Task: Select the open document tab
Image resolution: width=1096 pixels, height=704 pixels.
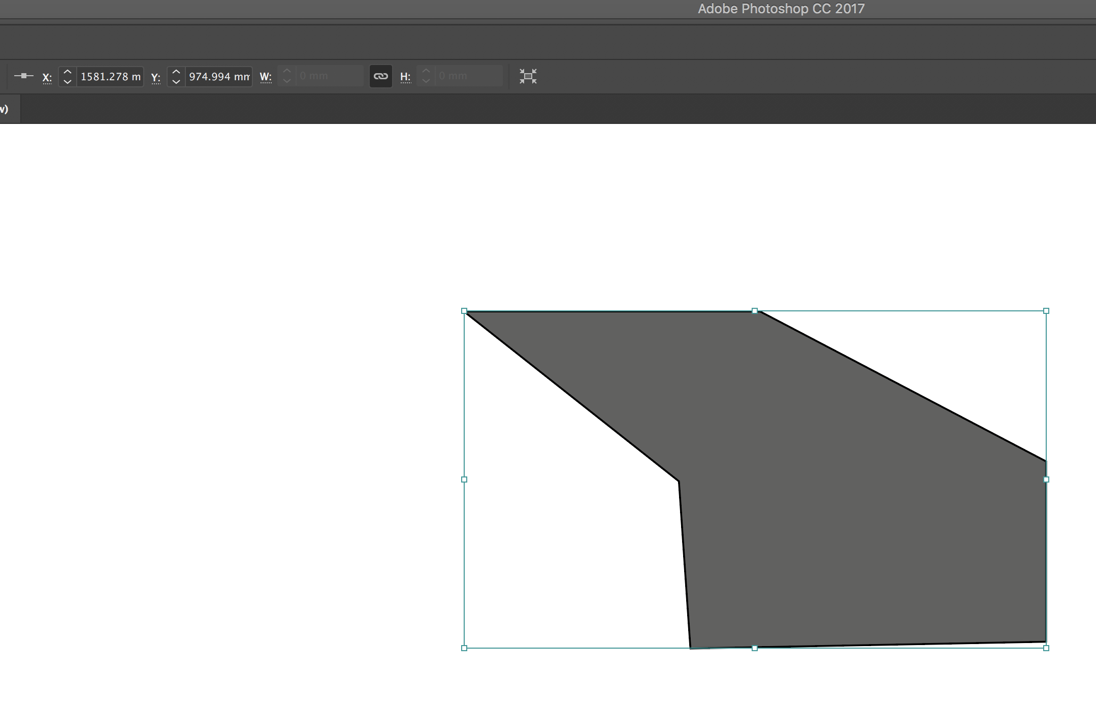Action: tap(9, 109)
